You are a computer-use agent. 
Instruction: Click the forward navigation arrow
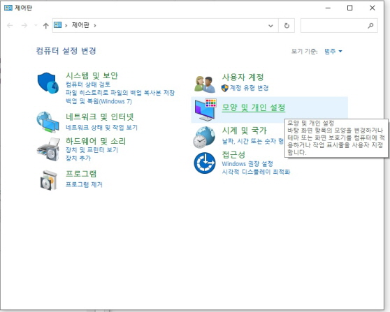click(24, 25)
